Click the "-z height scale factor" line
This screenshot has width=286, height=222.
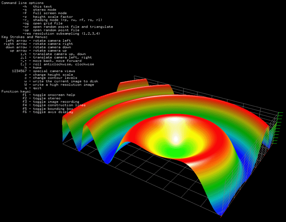(48, 17)
